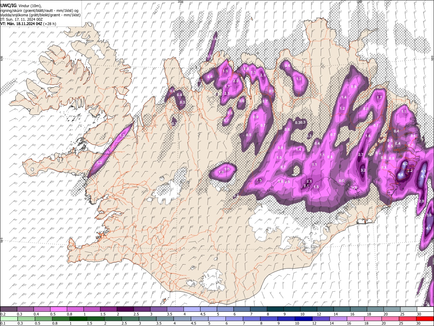Click the 2.2 value next to the 4.4 label

coord(410,170)
